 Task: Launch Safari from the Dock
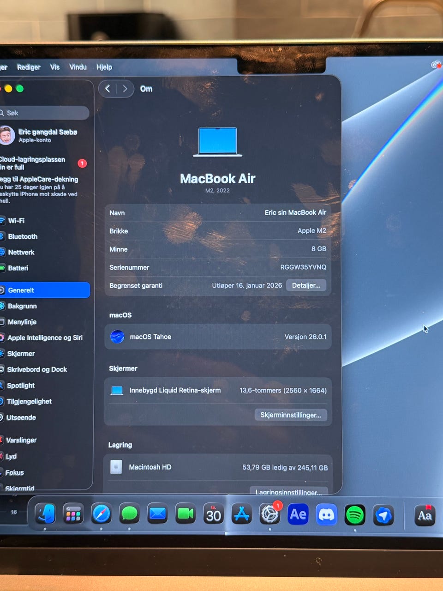click(x=101, y=514)
